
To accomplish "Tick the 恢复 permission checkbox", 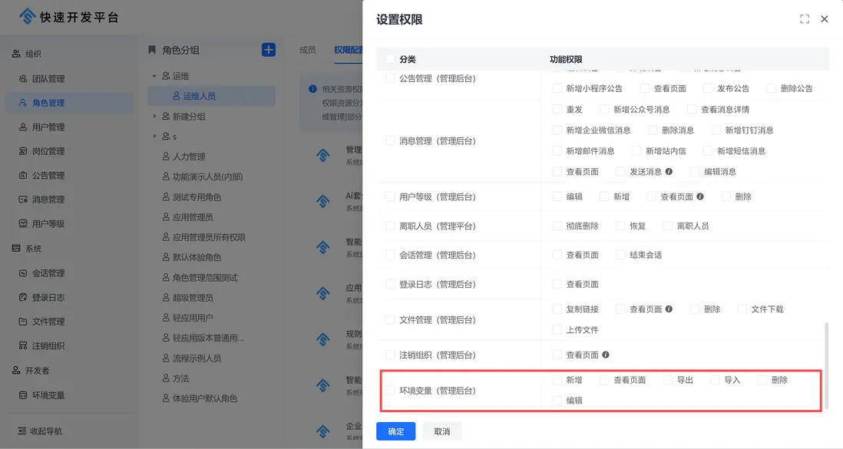I will pyautogui.click(x=620, y=226).
